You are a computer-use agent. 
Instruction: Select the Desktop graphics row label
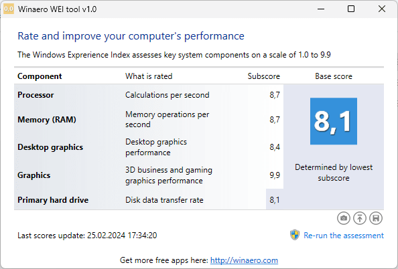point(50,147)
